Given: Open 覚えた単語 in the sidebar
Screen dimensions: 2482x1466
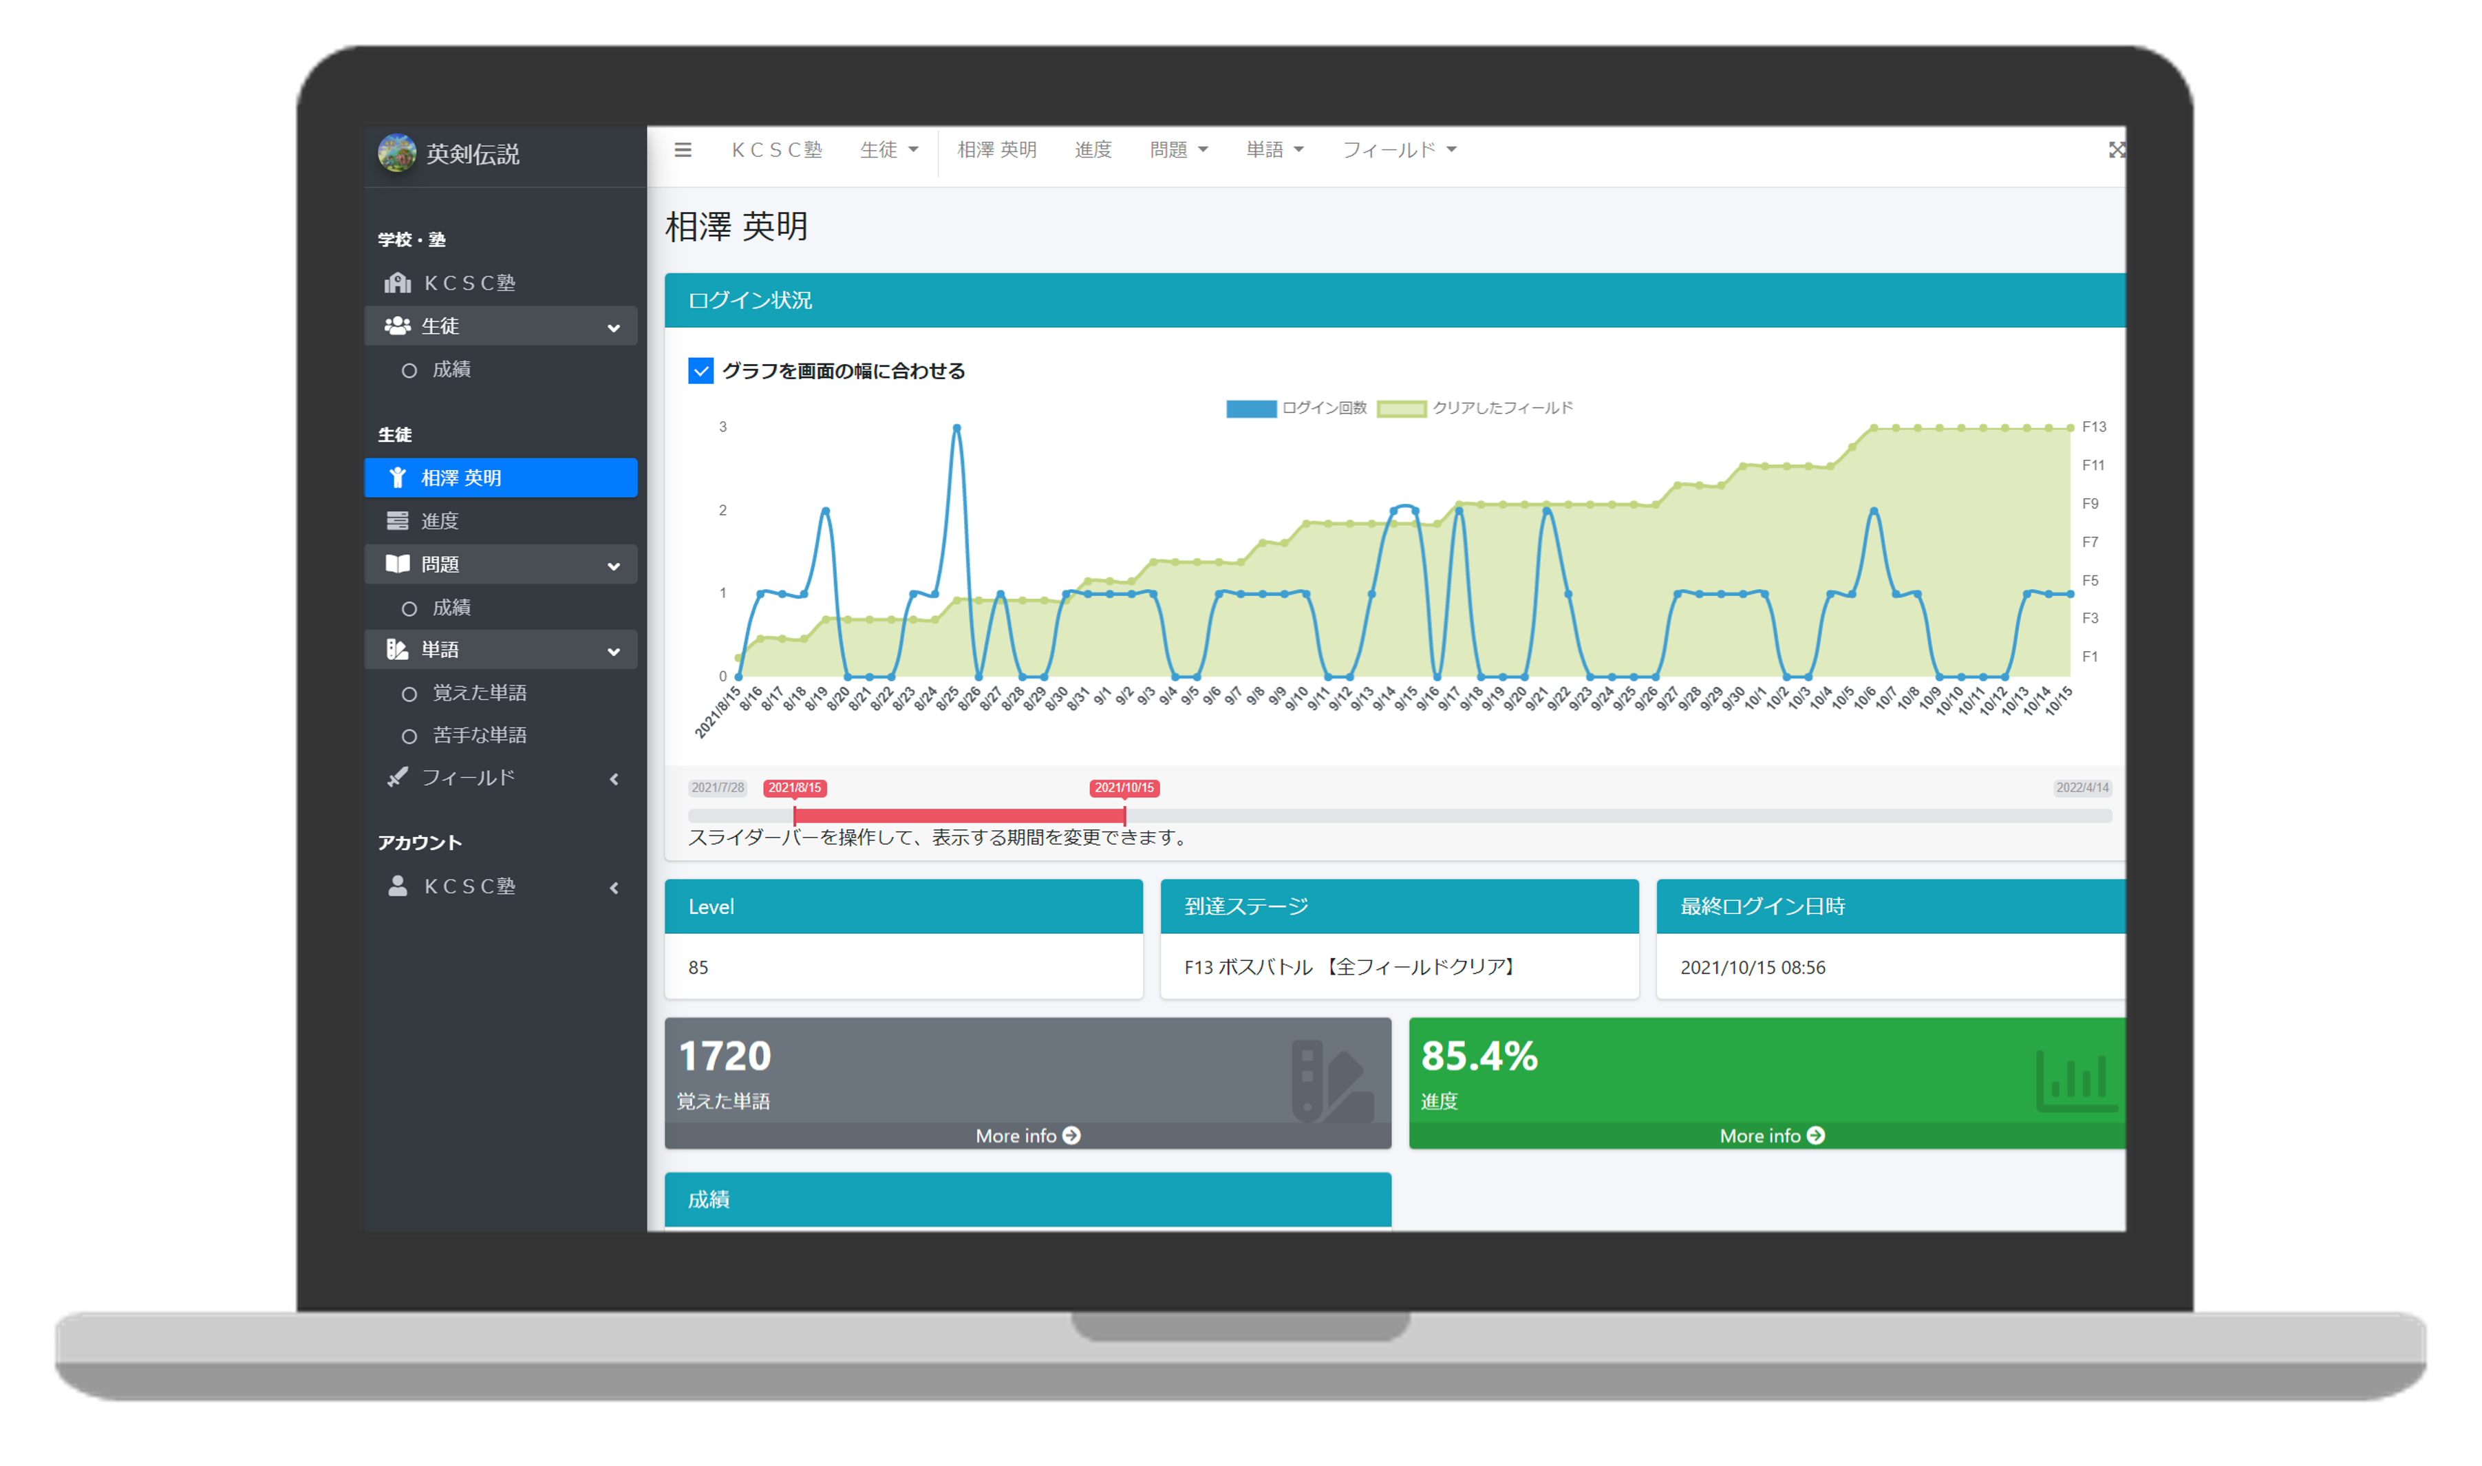Looking at the screenshot, I should click(501, 694).
